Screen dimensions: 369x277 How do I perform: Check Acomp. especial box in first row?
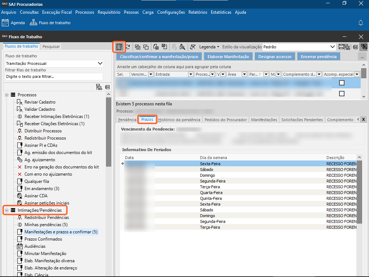(342, 83)
